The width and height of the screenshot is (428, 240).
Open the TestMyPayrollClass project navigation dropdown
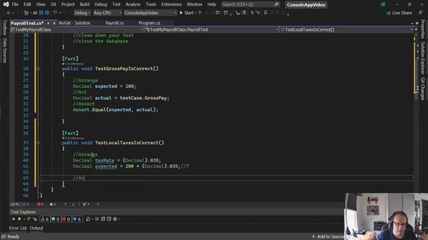76,29
